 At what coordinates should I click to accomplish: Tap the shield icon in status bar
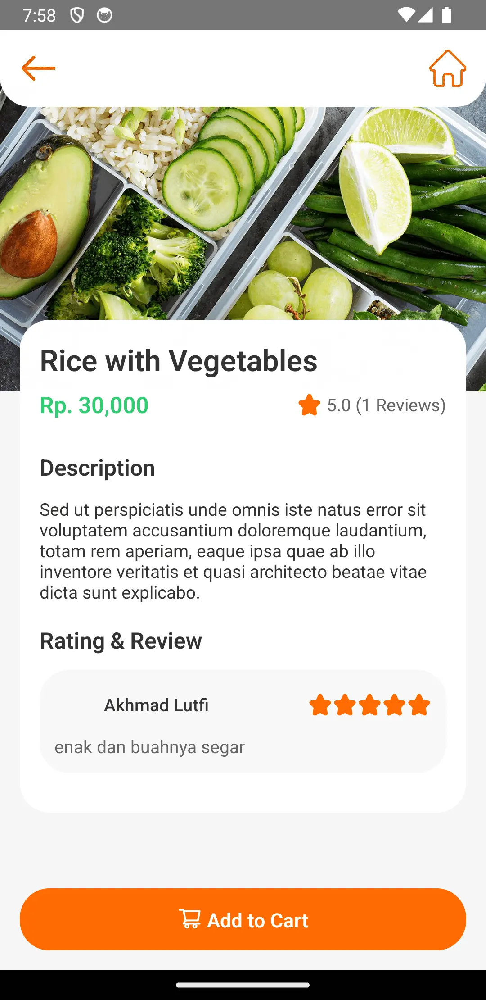pyautogui.click(x=77, y=15)
